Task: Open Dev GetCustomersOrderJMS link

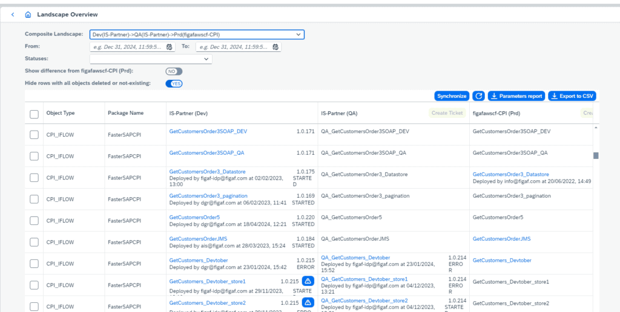Action: [x=198, y=239]
